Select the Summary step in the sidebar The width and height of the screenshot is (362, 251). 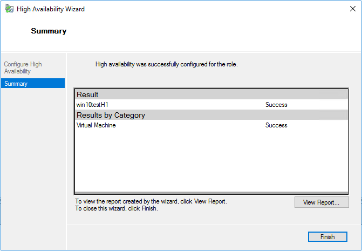tap(33, 83)
